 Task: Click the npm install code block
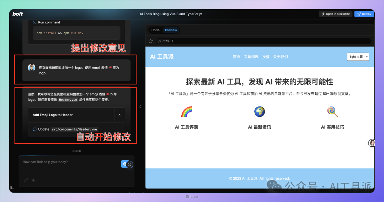(76, 33)
